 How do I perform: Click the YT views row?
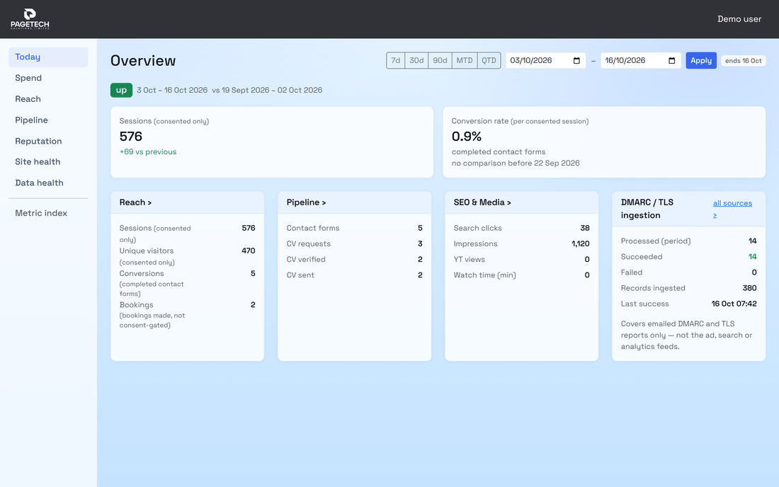[x=522, y=259]
